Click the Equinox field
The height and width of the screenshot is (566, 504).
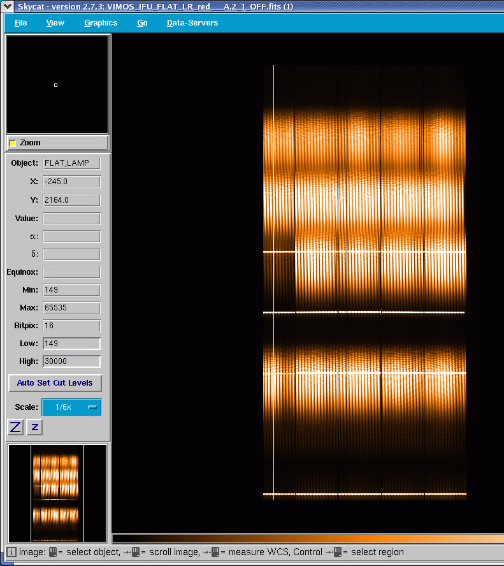[x=71, y=272]
